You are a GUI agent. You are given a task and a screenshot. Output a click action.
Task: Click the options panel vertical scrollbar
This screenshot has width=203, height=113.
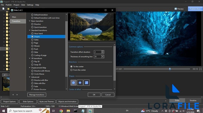pos(114,63)
